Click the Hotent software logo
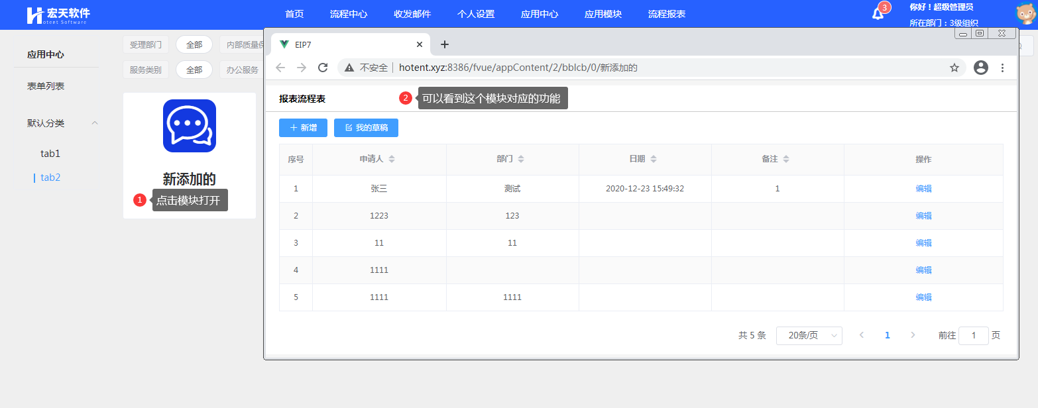Viewport: 1038px width, 408px height. pos(58,15)
